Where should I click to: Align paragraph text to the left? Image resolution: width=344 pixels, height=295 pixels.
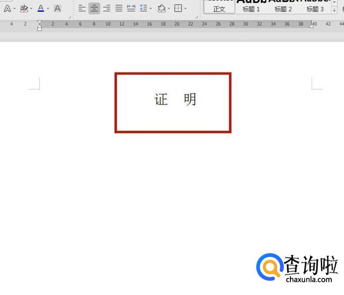click(82, 9)
